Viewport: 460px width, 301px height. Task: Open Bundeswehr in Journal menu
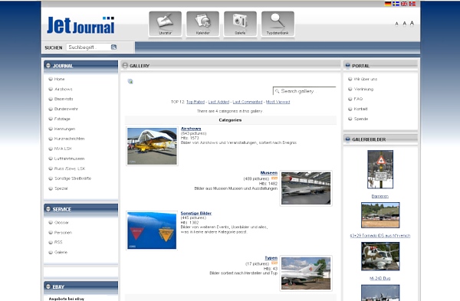tap(66, 109)
